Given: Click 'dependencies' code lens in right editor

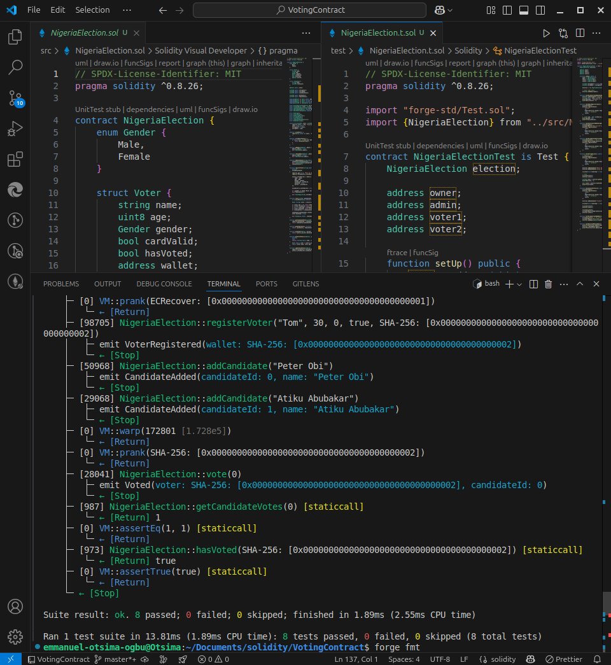Looking at the screenshot, I should (x=440, y=146).
